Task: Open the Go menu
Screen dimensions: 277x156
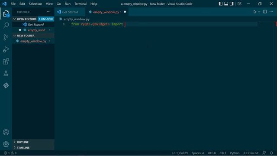Action: [59, 4]
